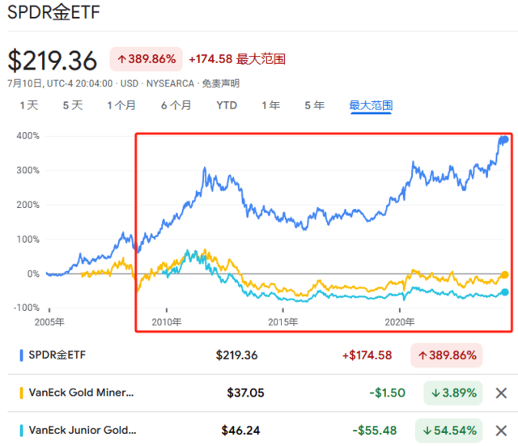This screenshot has width=518, height=446.
Task: Click the blue endpoint dot on chart
Action: point(504,139)
